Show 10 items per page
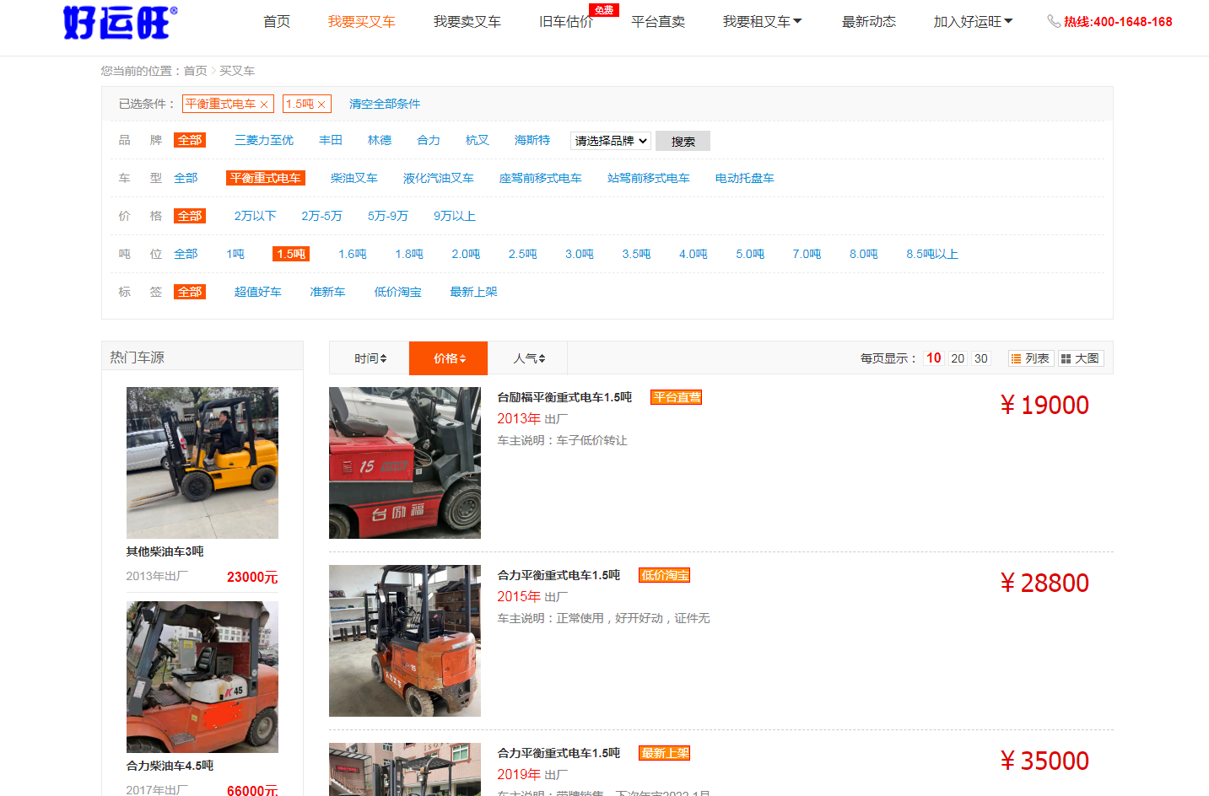 [933, 358]
